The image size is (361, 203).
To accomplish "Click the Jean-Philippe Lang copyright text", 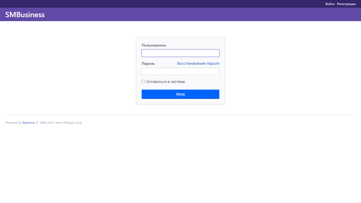I will 68,123.
